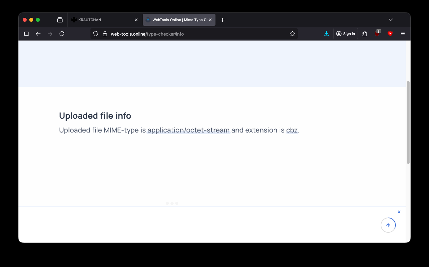Close the KRAUTCHAN tab

(x=136, y=20)
